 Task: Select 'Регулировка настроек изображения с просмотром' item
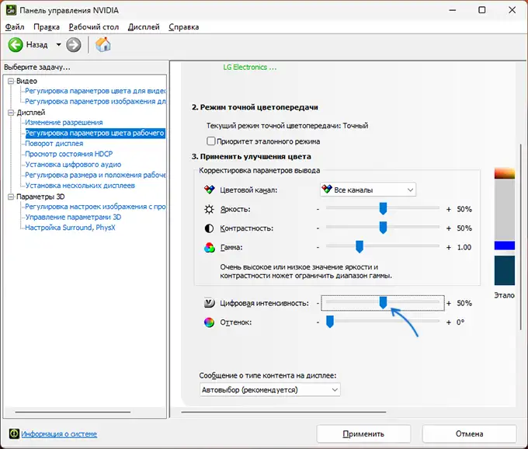96,207
